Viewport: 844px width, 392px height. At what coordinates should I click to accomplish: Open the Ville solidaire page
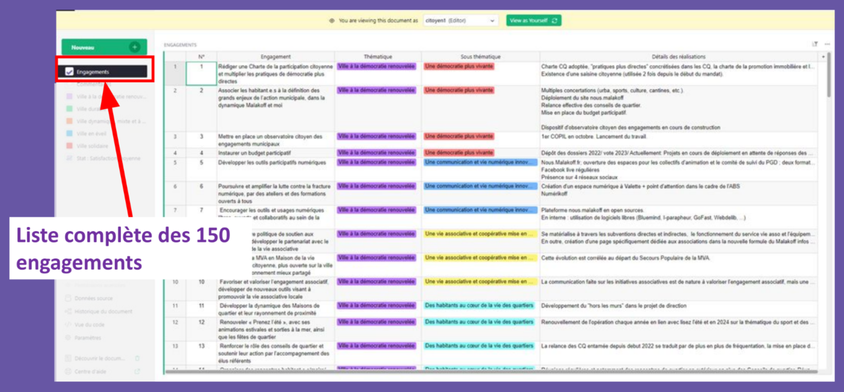(92, 146)
